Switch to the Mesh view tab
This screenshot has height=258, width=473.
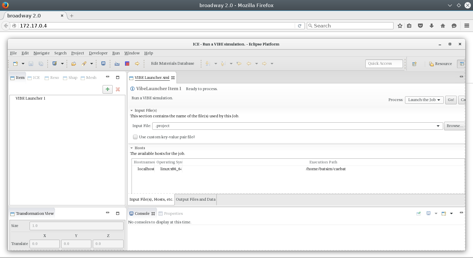(x=89, y=78)
